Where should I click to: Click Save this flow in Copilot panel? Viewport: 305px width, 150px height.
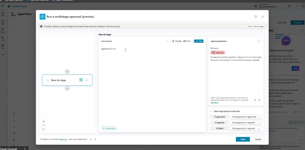296,122
